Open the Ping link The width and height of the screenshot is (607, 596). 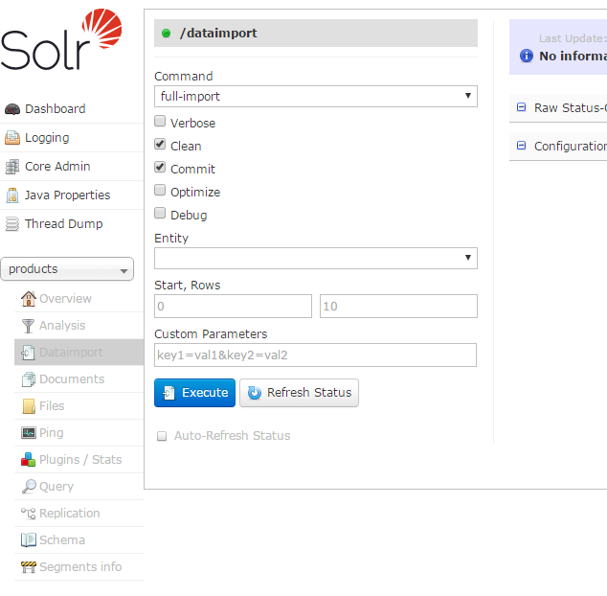[x=51, y=433]
